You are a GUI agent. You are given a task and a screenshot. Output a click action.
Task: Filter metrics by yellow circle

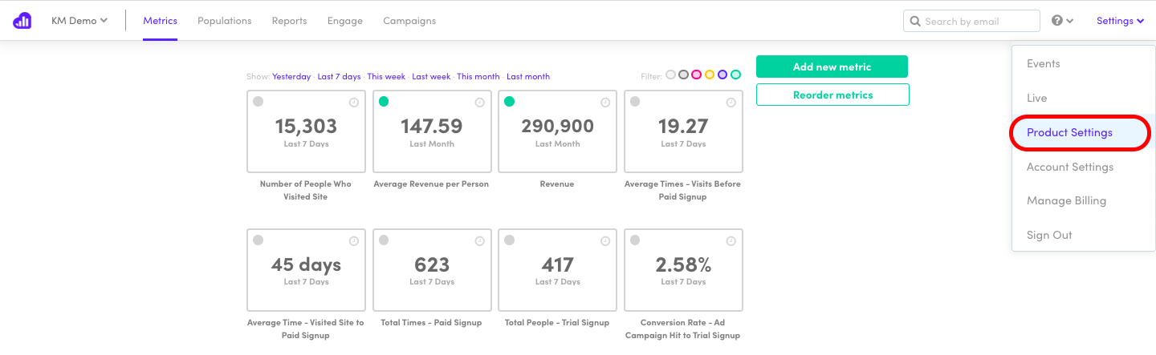[x=710, y=75]
